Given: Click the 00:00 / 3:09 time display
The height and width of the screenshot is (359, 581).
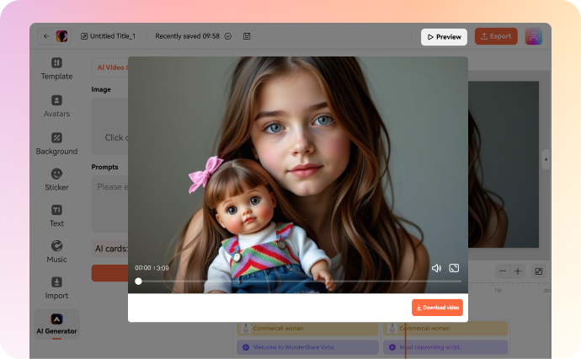Looking at the screenshot, I should [x=152, y=268].
